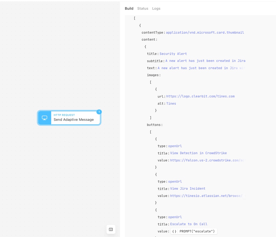Select the Build tab
The image size is (276, 237).
(129, 8)
